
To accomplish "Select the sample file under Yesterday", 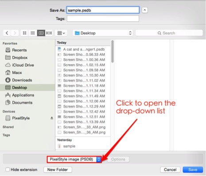I will 83,146.
